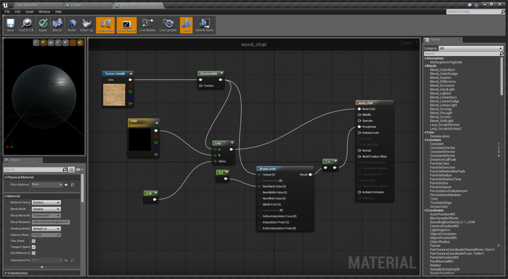Toggle the Live Preview toolbar button
This screenshot has height=279, width=508.
click(x=126, y=24)
